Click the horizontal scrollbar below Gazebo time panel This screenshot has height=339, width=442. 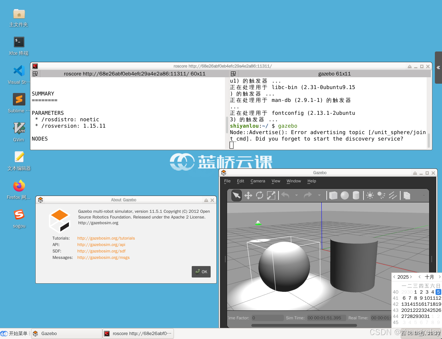point(304,325)
